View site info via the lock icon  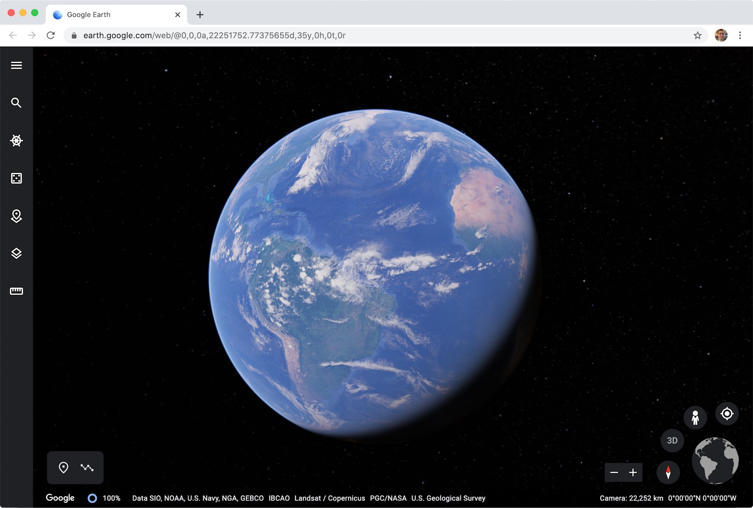tap(74, 35)
